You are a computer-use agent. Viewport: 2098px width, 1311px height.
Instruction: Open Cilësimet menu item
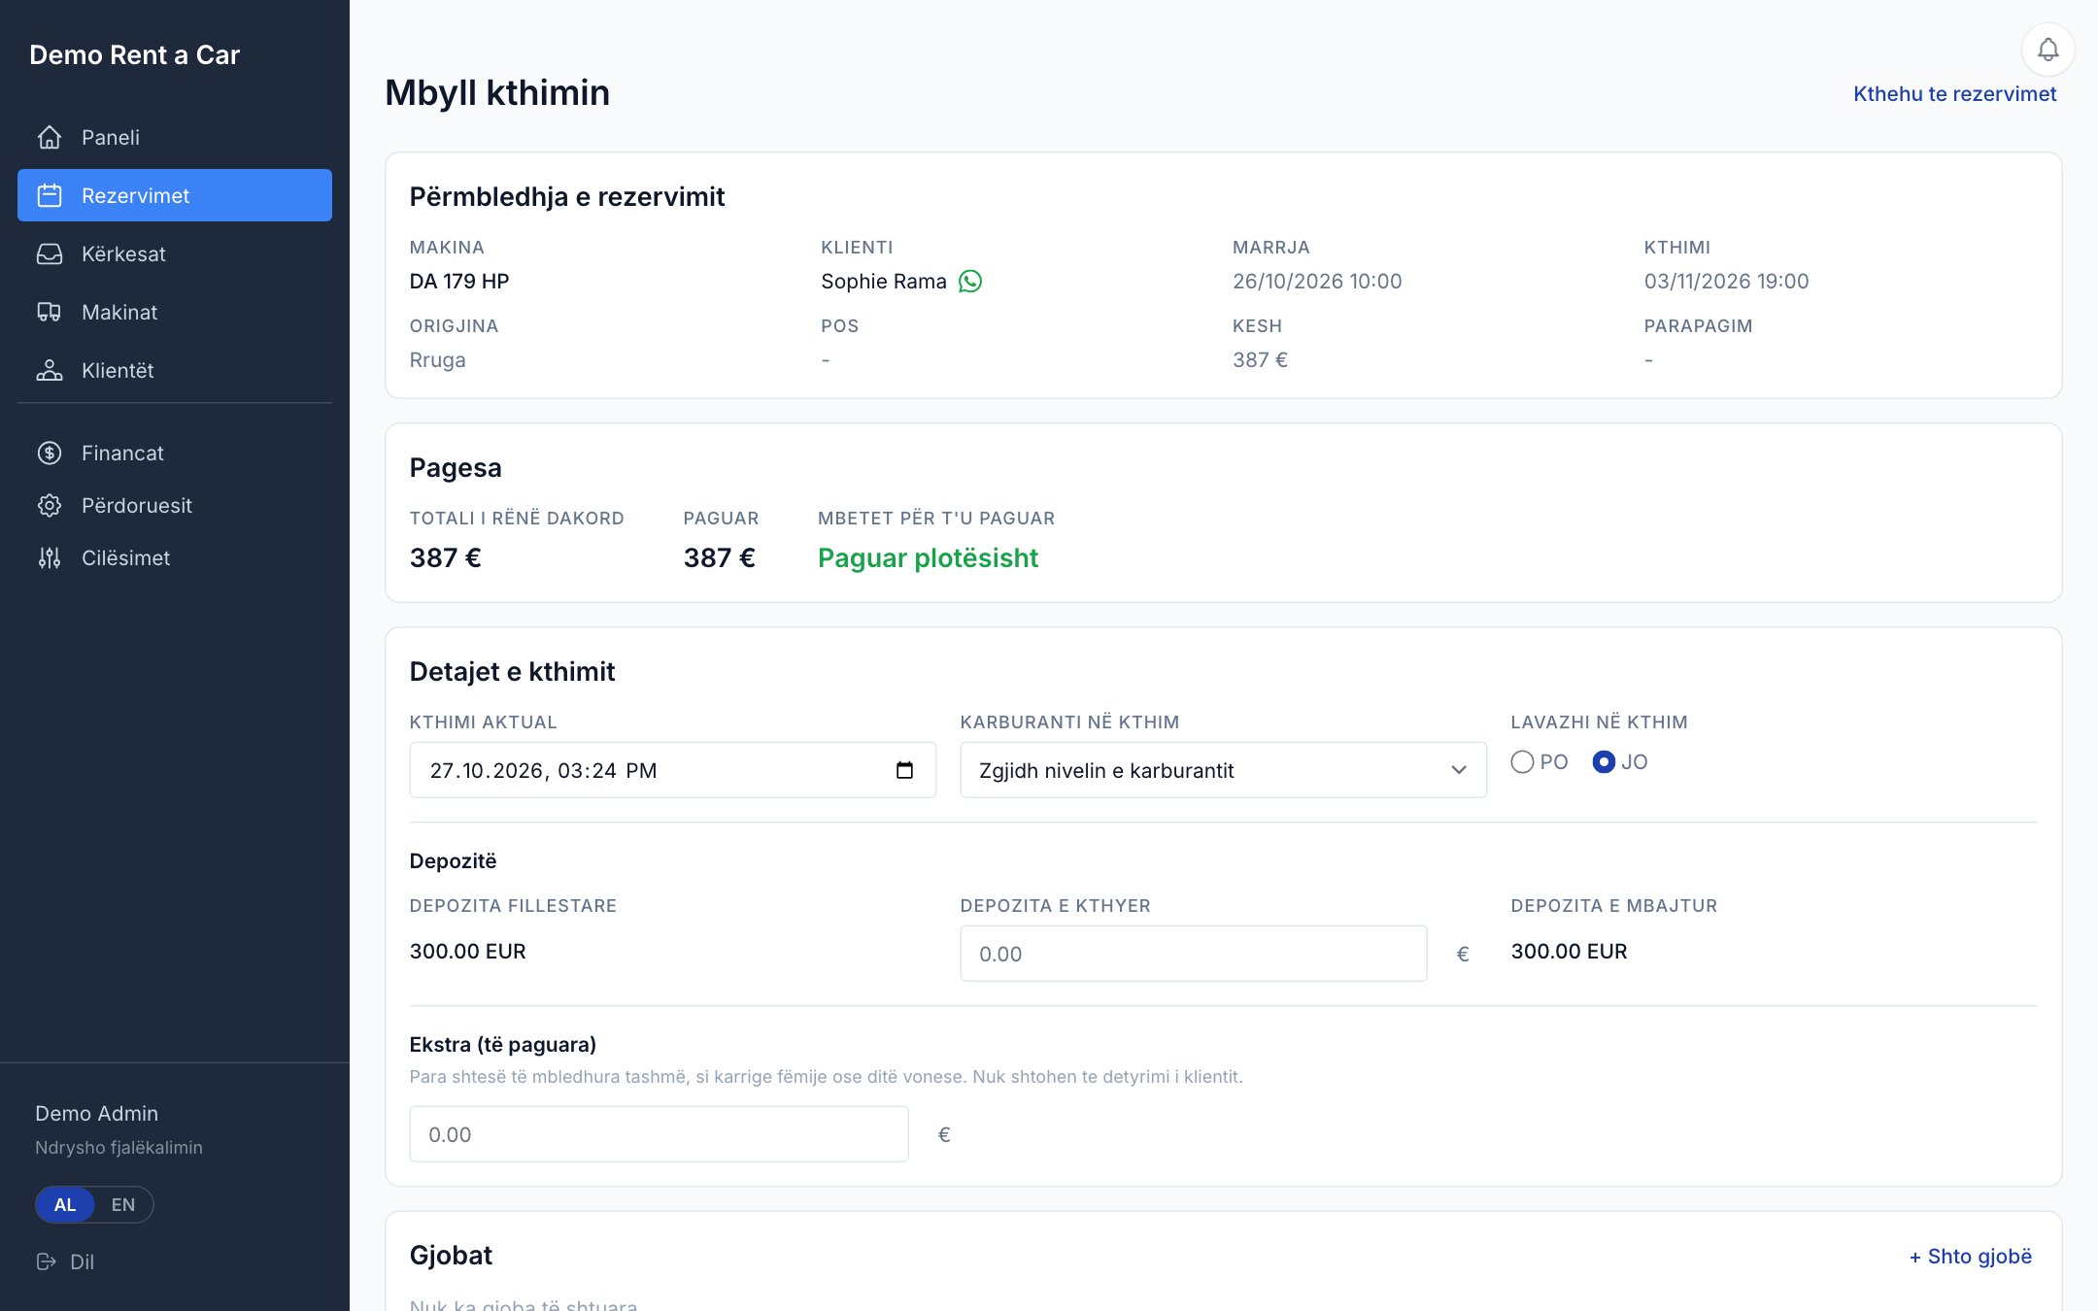pyautogui.click(x=175, y=557)
